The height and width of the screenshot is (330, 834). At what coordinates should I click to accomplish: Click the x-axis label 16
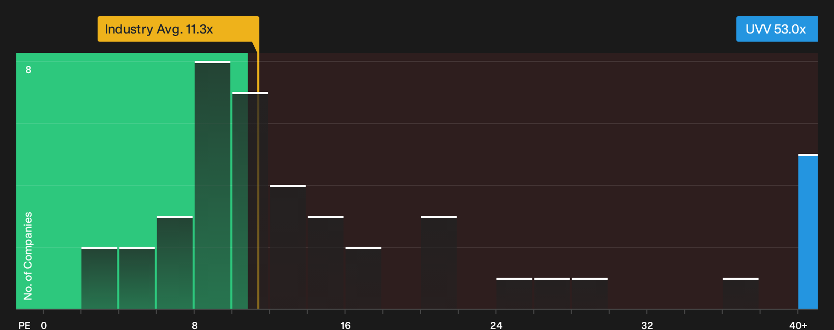point(345,325)
